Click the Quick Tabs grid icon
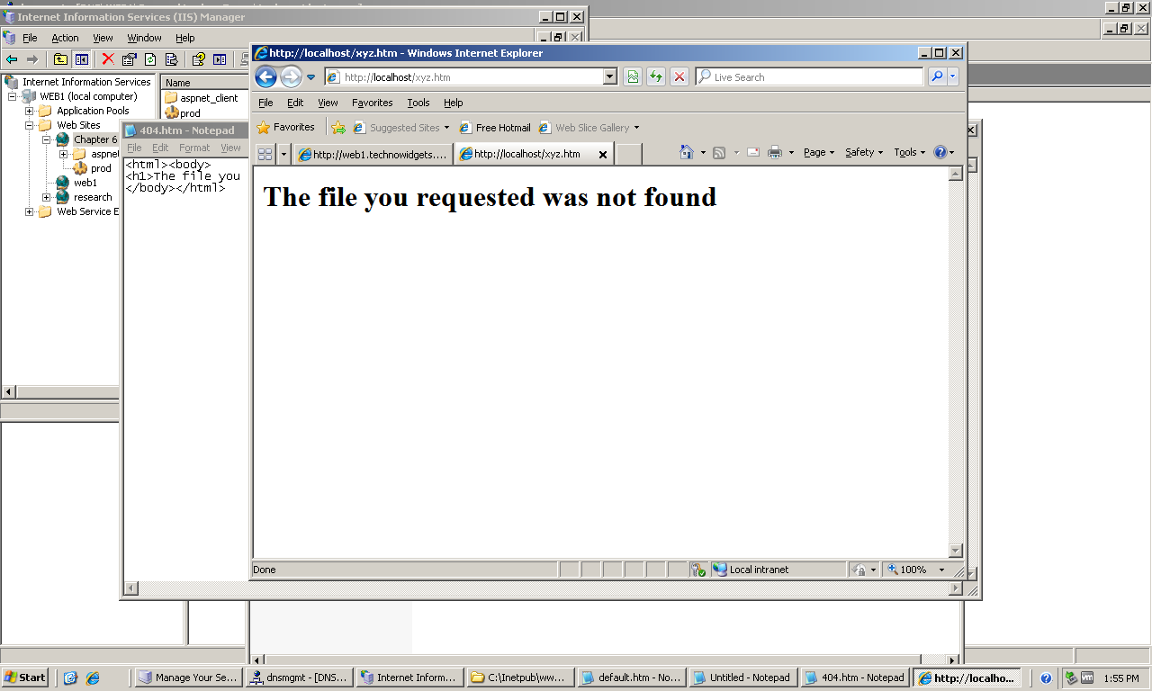This screenshot has height=691, width=1152. point(265,154)
